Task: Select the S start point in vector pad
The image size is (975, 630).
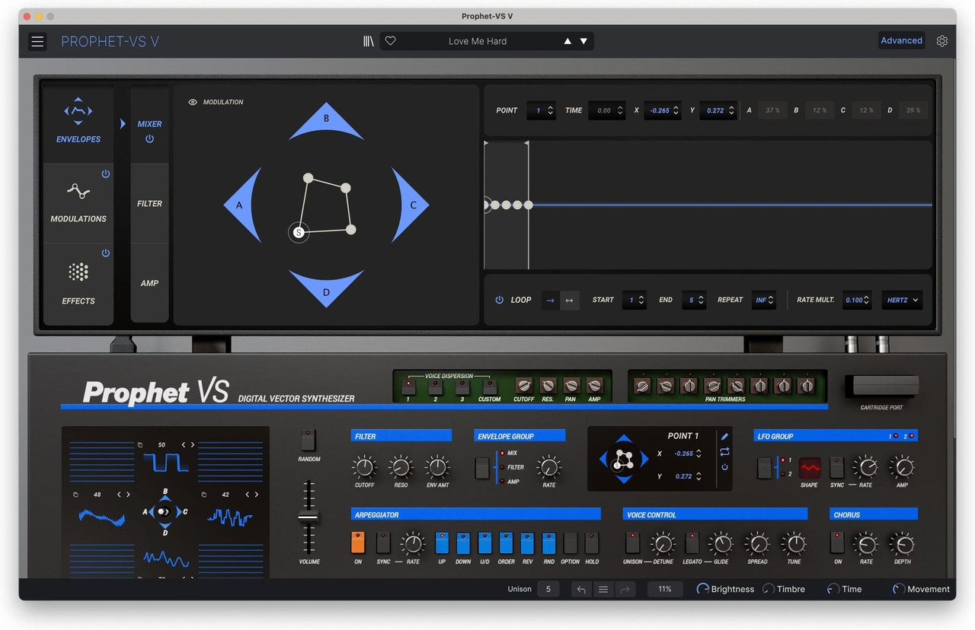Action: click(x=299, y=232)
